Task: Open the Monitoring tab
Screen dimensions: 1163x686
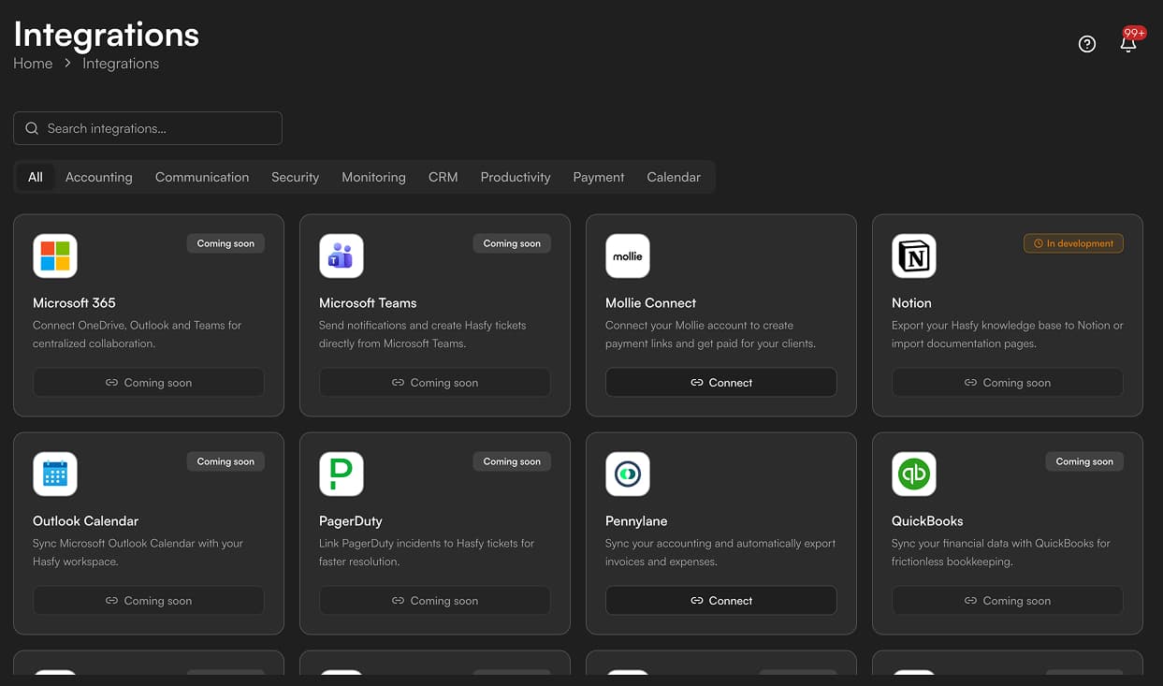Action: pyautogui.click(x=373, y=177)
